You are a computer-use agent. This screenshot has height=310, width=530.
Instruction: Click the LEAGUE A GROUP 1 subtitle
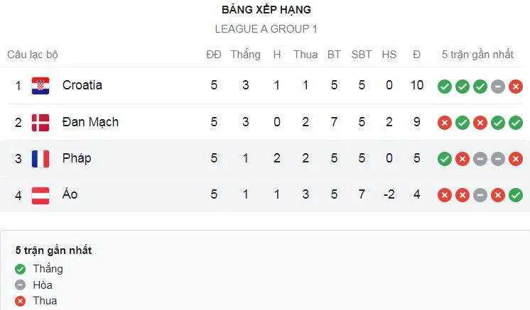pos(266,29)
